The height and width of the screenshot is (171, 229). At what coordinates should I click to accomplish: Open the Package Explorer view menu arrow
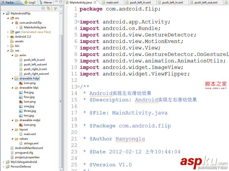[60, 8]
